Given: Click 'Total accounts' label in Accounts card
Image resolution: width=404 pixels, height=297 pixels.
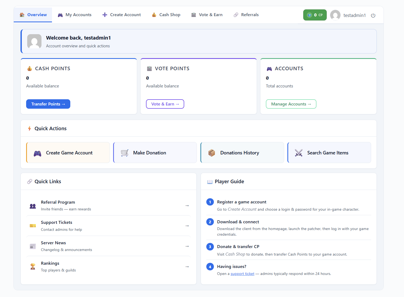Looking at the screenshot, I should pyautogui.click(x=279, y=86).
